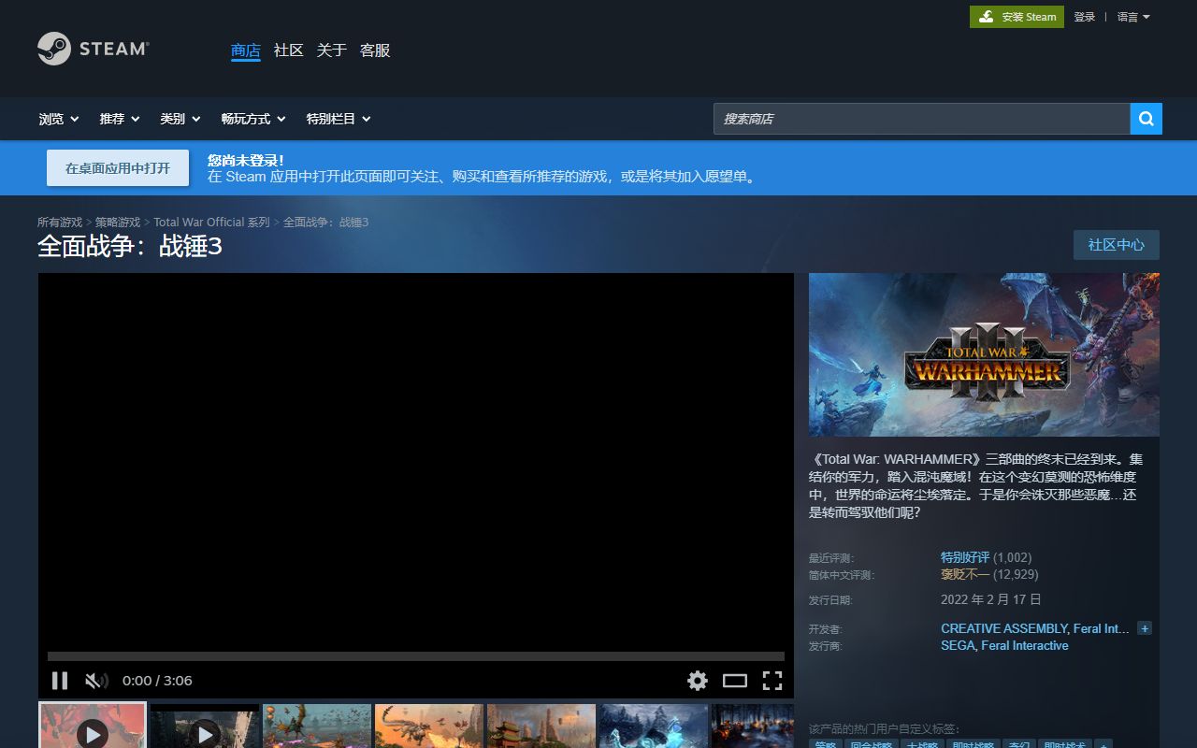
Task: Select the 商店 store tab
Action: click(246, 50)
